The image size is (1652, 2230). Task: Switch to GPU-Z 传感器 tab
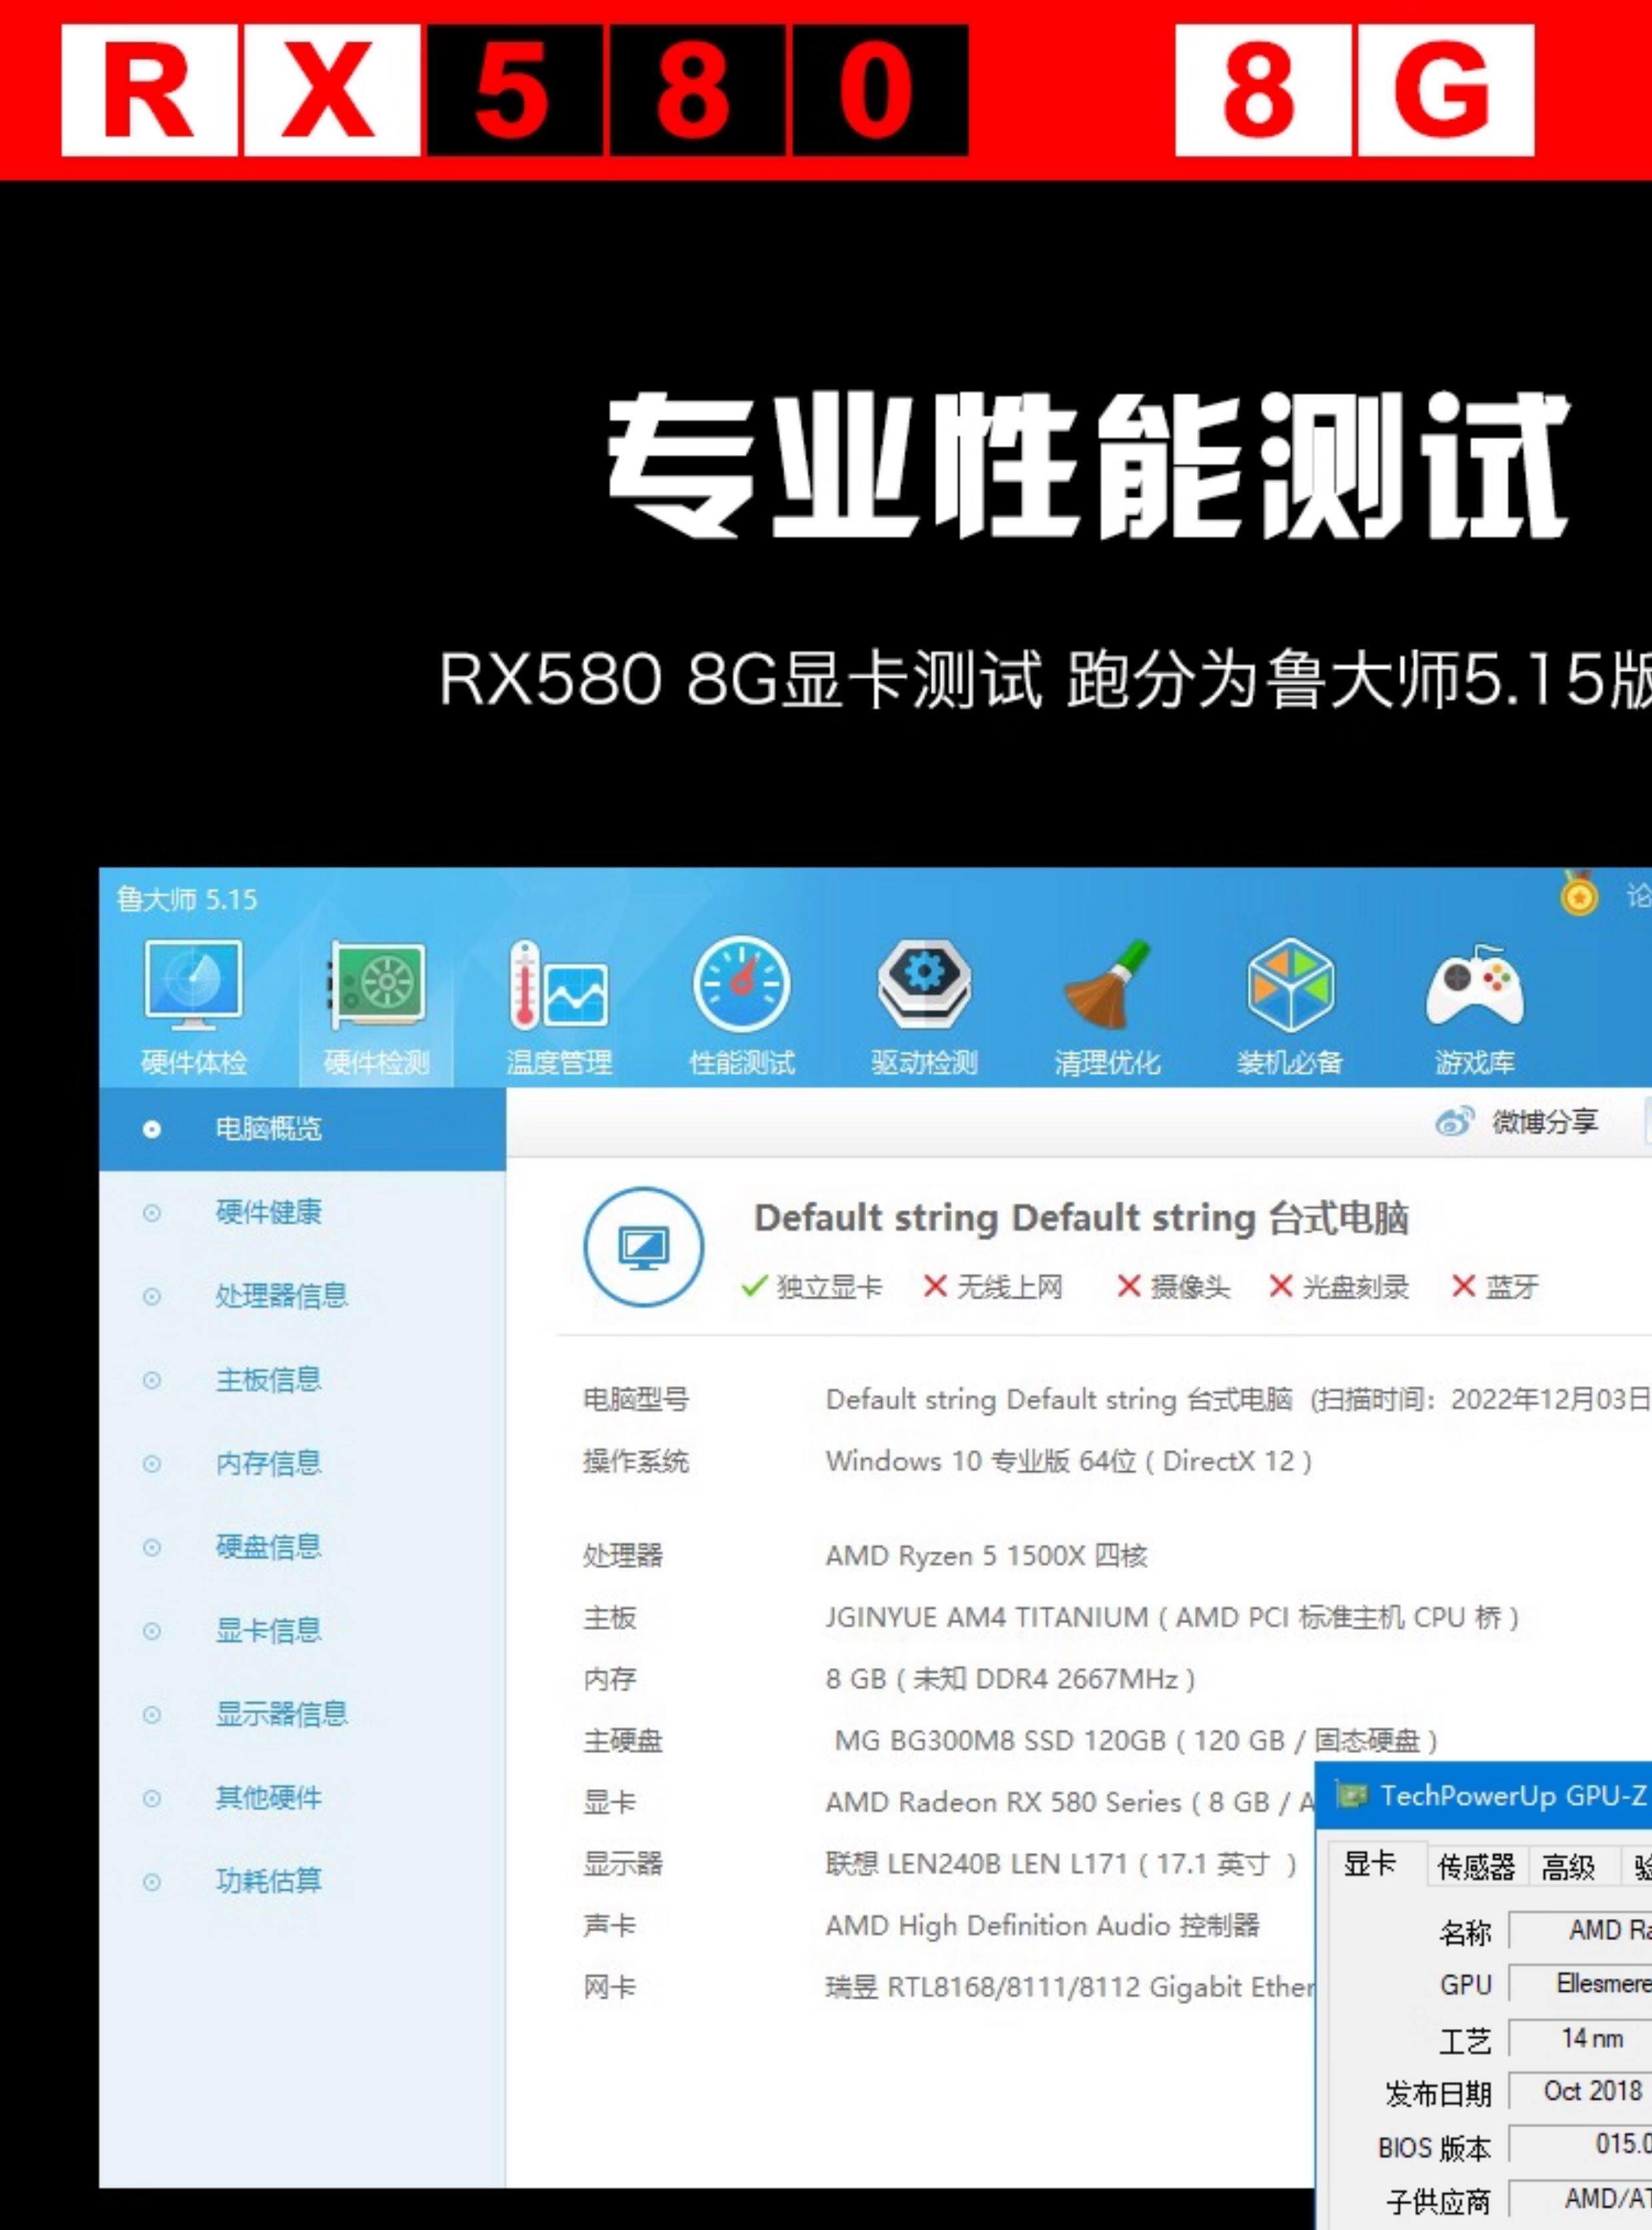1476,1866
